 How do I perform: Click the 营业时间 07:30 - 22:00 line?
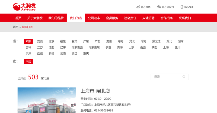tap(96, 99)
